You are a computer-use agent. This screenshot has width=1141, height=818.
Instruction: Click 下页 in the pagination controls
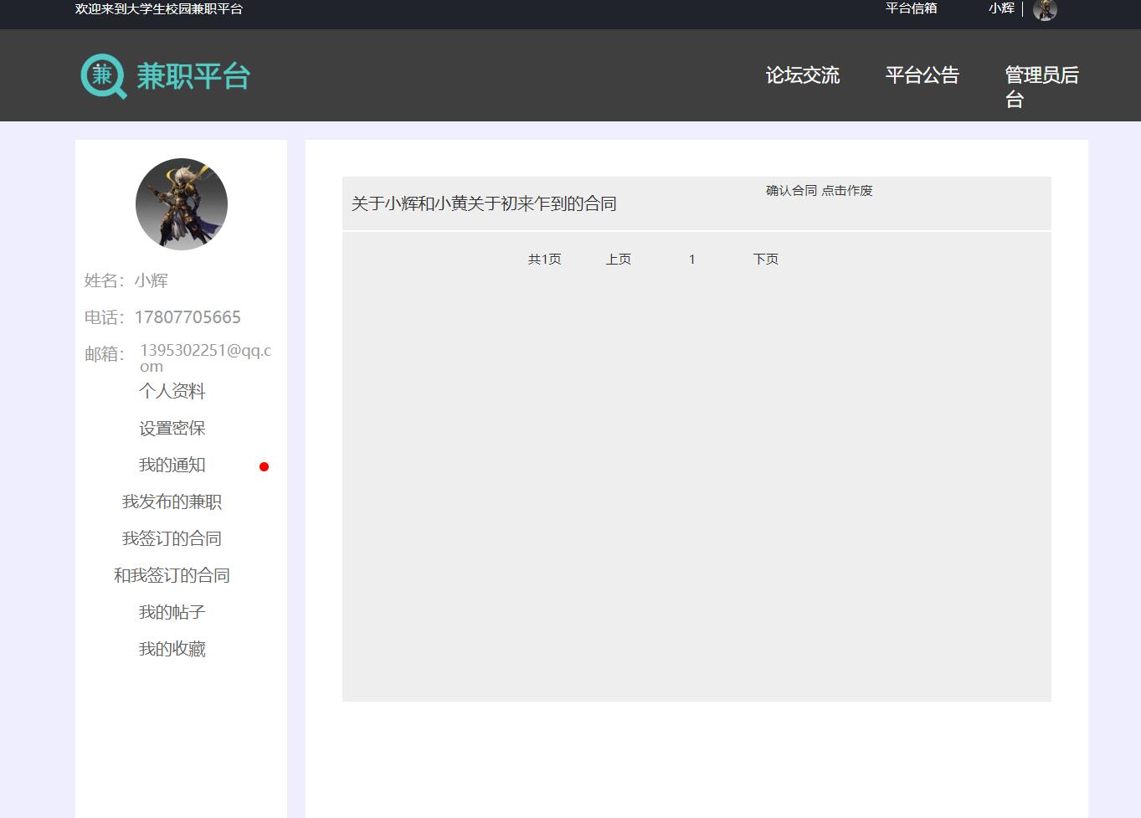pos(765,259)
